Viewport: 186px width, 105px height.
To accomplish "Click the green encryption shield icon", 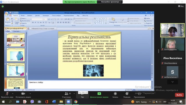I will 3,6.
